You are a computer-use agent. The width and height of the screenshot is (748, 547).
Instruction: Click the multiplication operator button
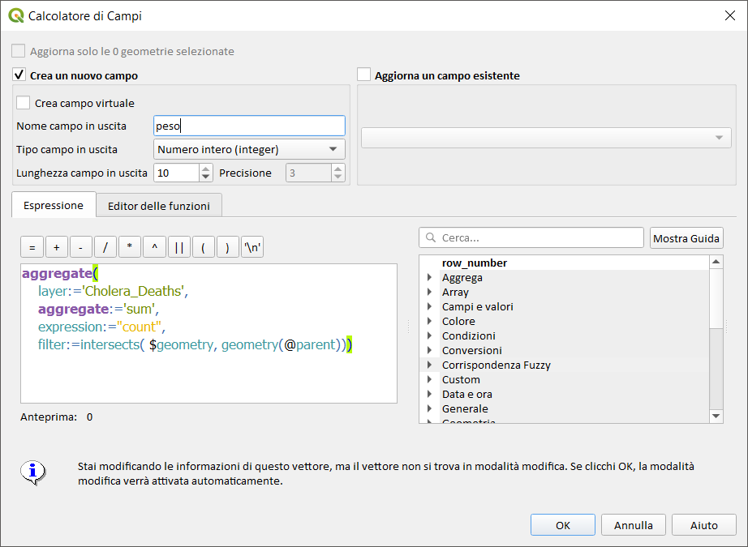pyautogui.click(x=130, y=247)
